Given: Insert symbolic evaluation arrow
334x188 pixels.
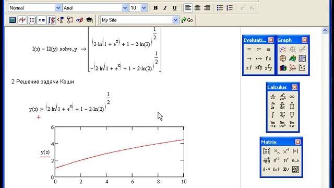Looking at the screenshot, I should tap(249, 58).
